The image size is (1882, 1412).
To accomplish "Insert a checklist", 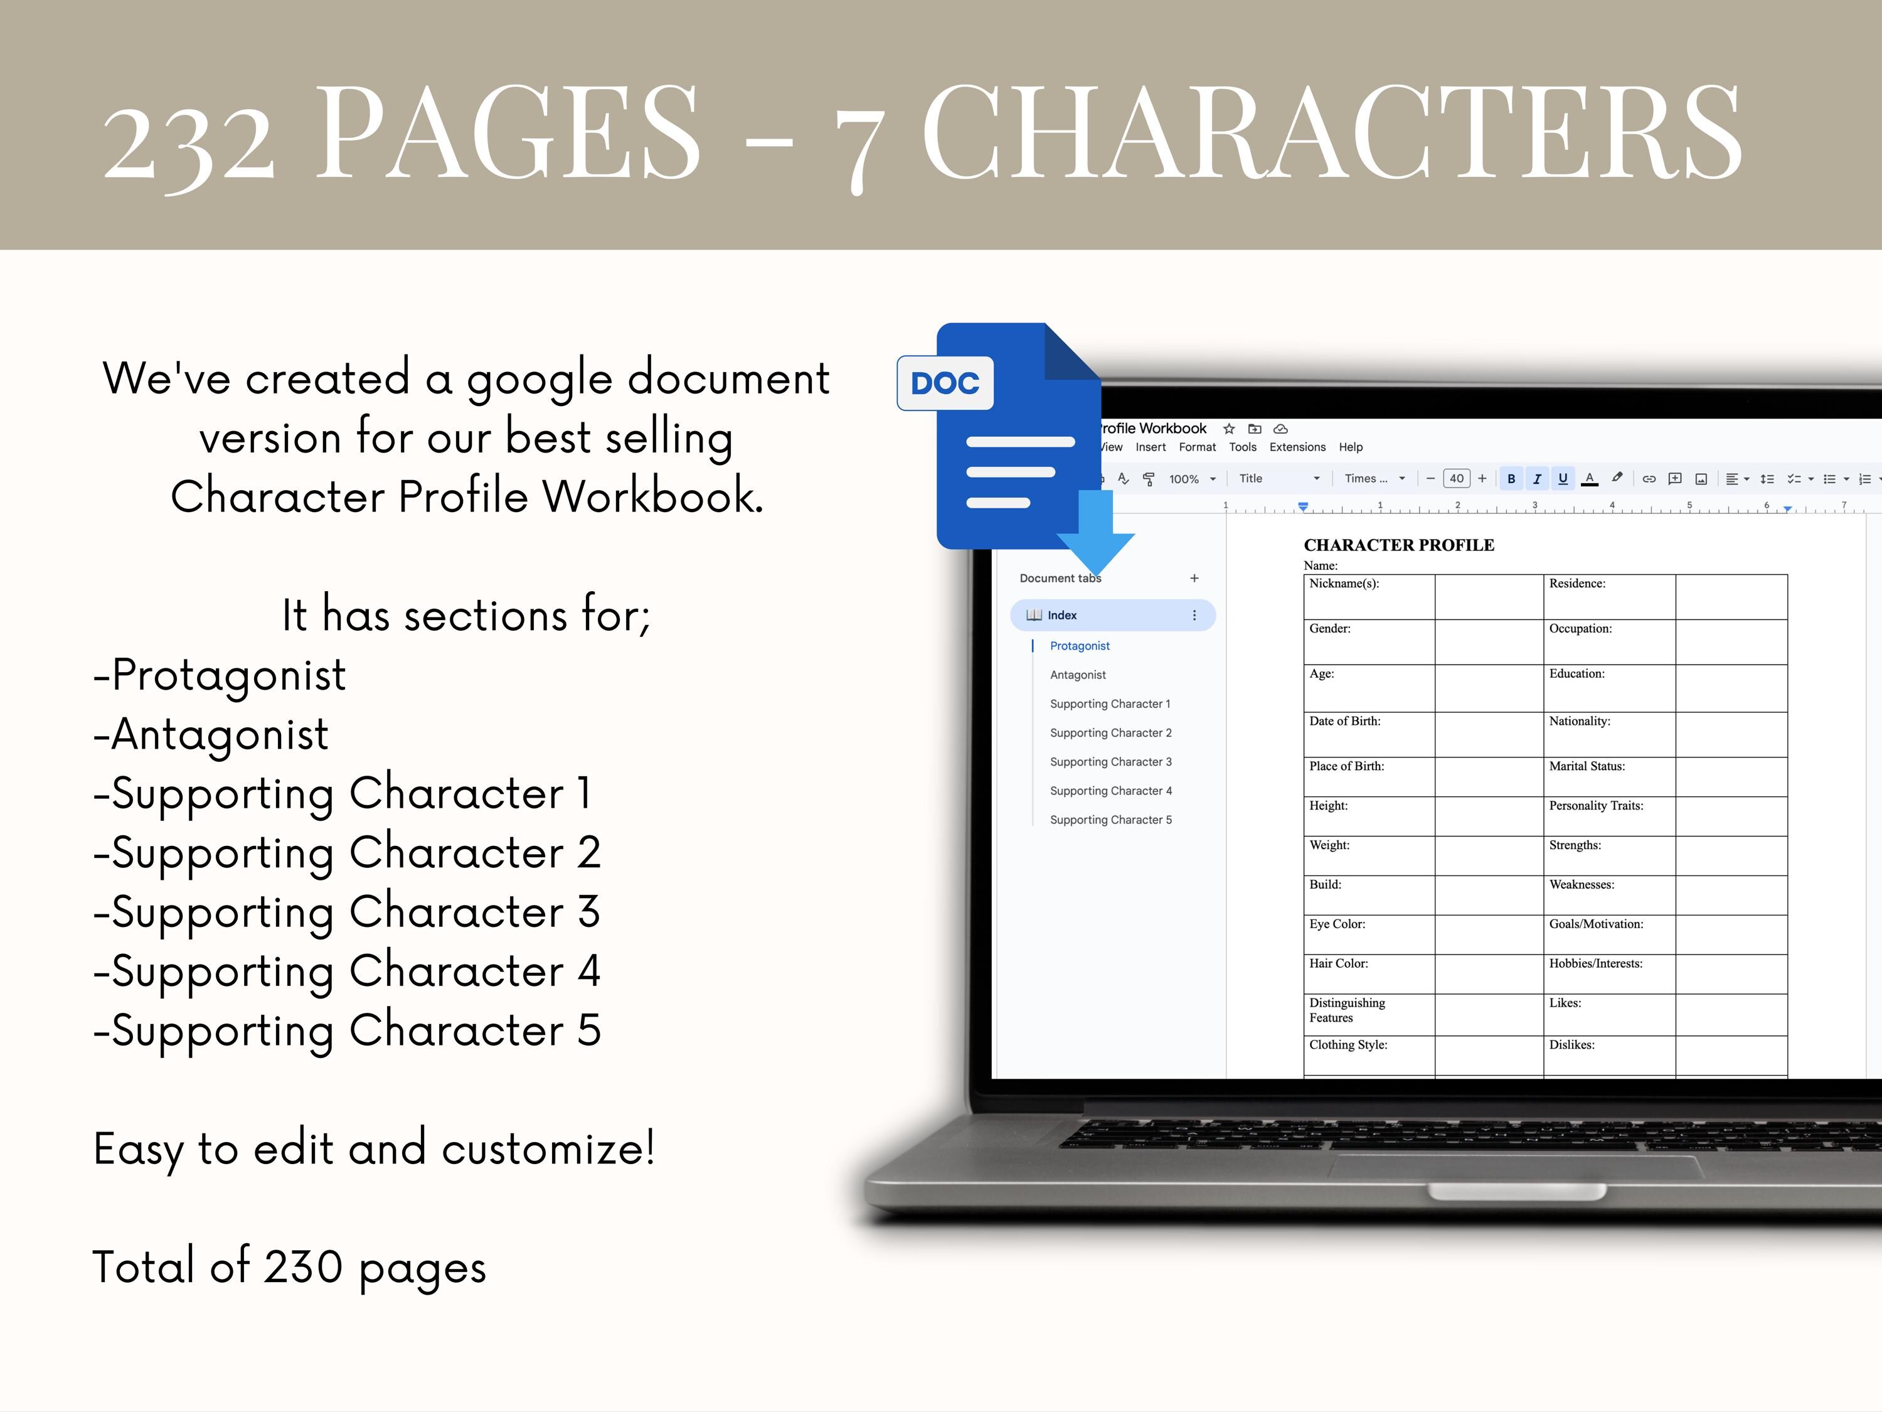I will coord(1794,478).
